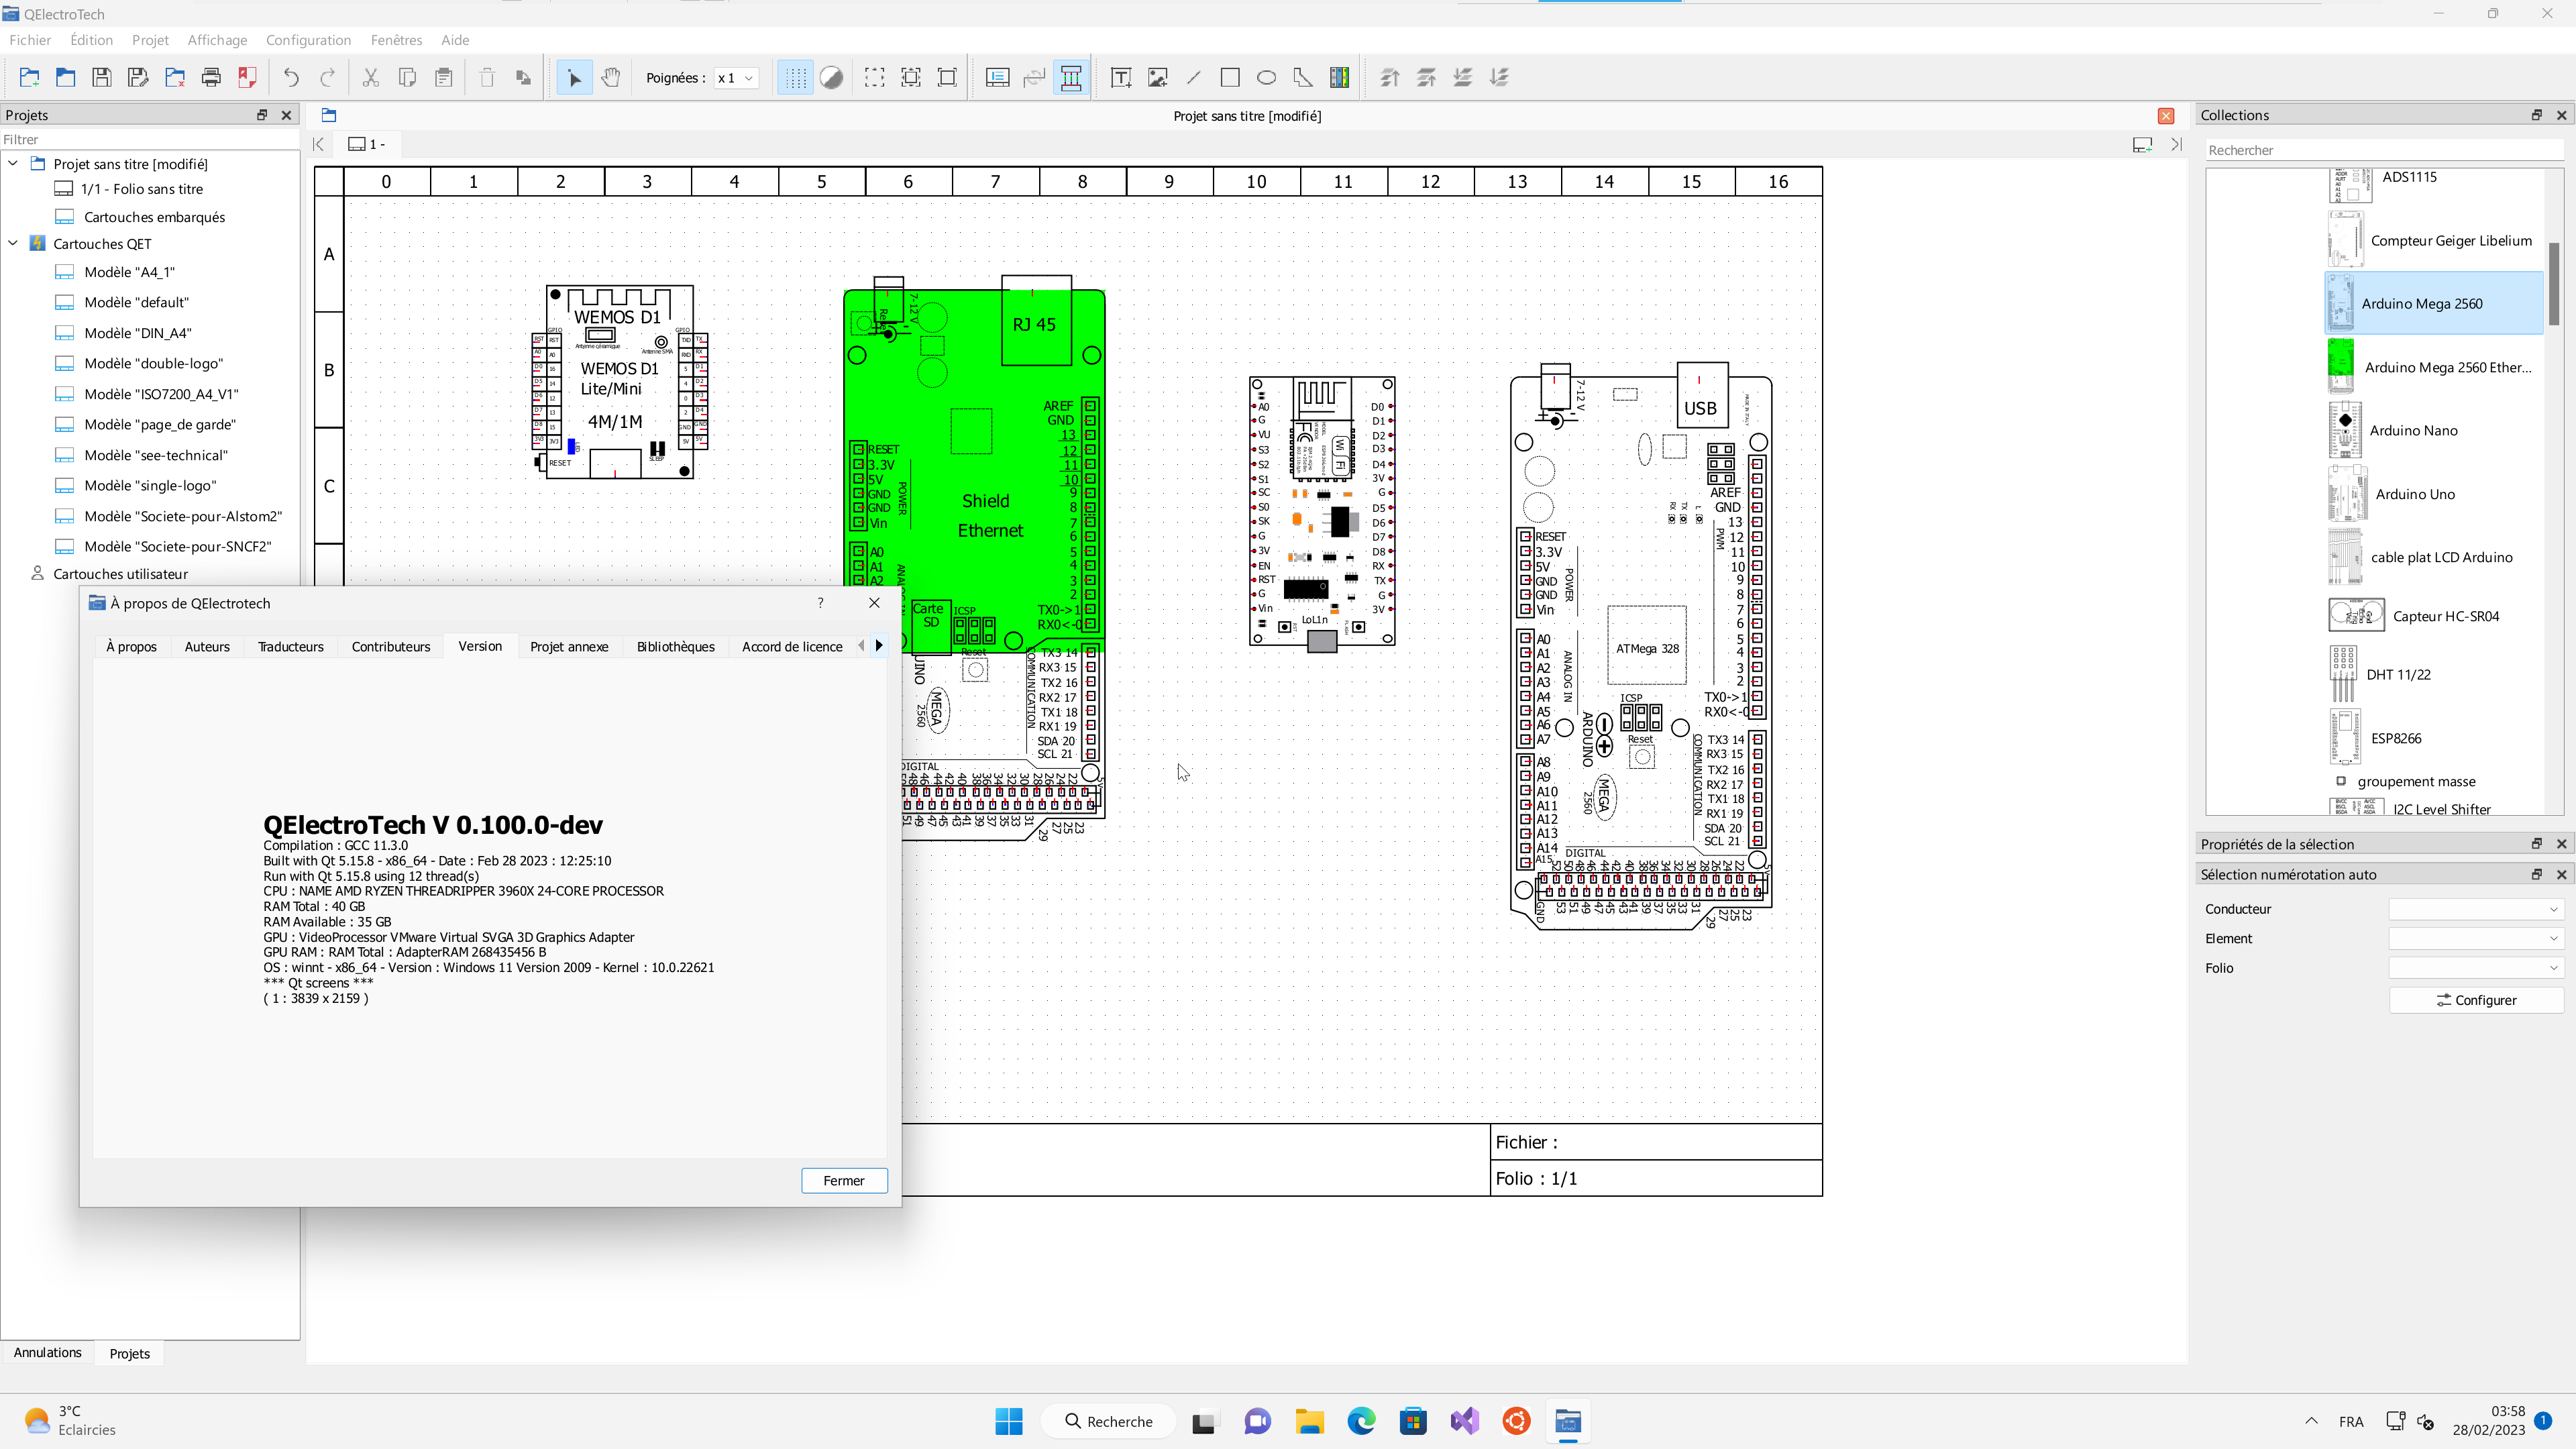Create a new project with toolbar icon
Image resolution: width=2576 pixels, height=1449 pixels.
pos(29,77)
